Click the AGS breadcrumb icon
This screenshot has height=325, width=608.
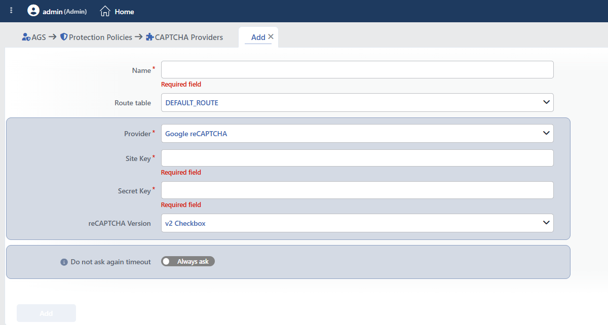click(26, 37)
